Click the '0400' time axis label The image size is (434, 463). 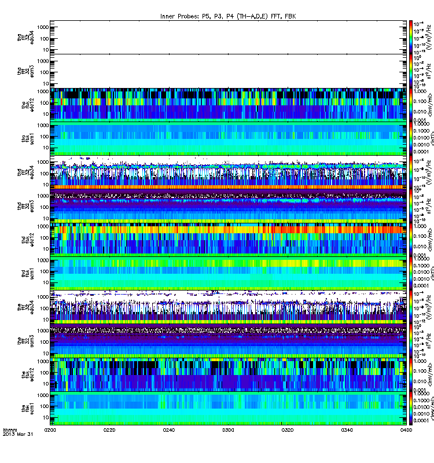(x=406, y=430)
